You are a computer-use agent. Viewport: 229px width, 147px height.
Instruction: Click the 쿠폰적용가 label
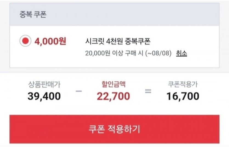click(x=183, y=84)
